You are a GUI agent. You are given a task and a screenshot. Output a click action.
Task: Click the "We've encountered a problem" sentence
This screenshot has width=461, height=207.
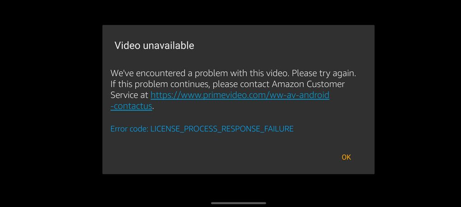point(200,73)
